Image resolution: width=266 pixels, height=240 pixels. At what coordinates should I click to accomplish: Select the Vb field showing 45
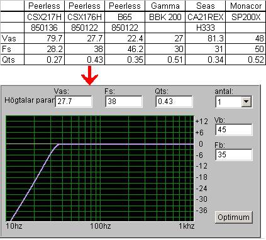pyautogui.click(x=234, y=130)
